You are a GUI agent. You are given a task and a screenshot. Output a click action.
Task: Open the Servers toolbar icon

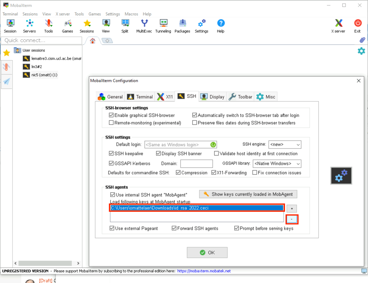[x=29, y=26]
